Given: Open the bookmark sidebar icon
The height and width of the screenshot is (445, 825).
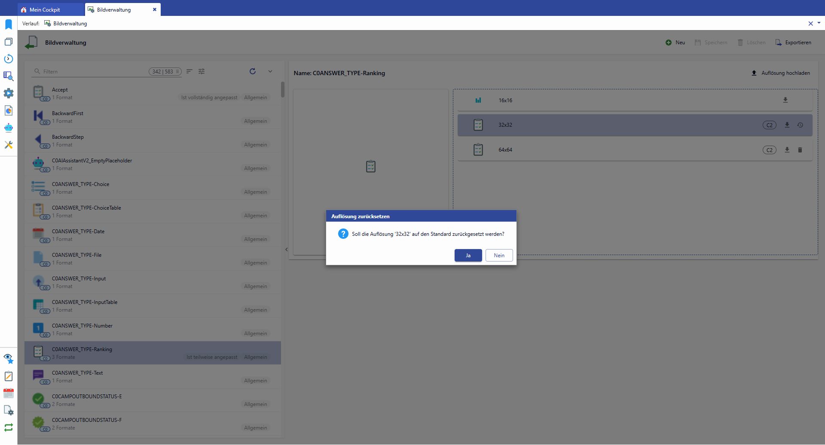Looking at the screenshot, I should coord(9,24).
